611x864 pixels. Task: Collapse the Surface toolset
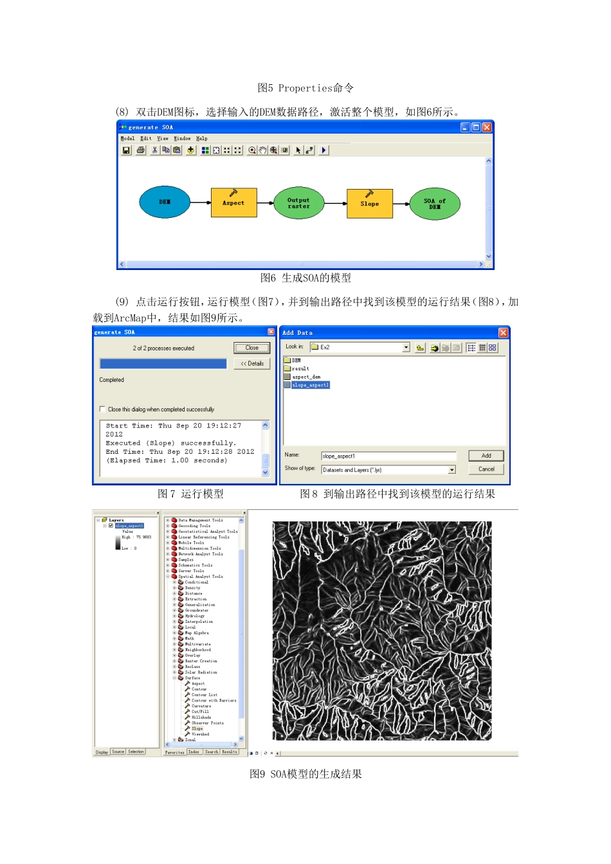coord(174,678)
